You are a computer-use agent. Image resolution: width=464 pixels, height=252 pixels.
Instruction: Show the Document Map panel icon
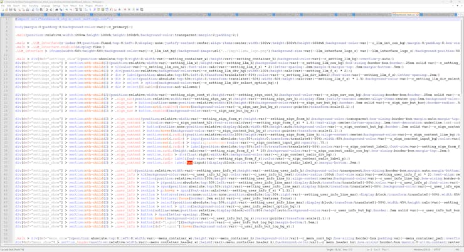click(x=103, y=9)
